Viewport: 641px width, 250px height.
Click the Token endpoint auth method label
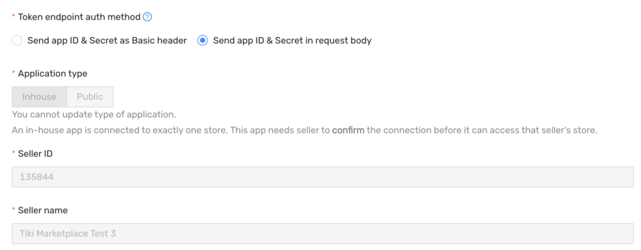(x=79, y=17)
